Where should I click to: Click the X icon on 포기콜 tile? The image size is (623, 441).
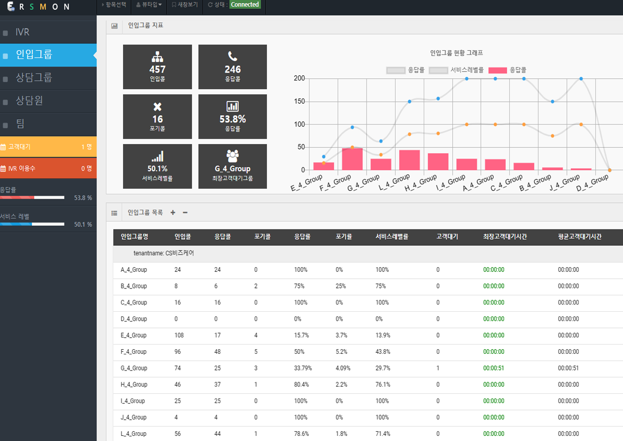[x=157, y=106]
